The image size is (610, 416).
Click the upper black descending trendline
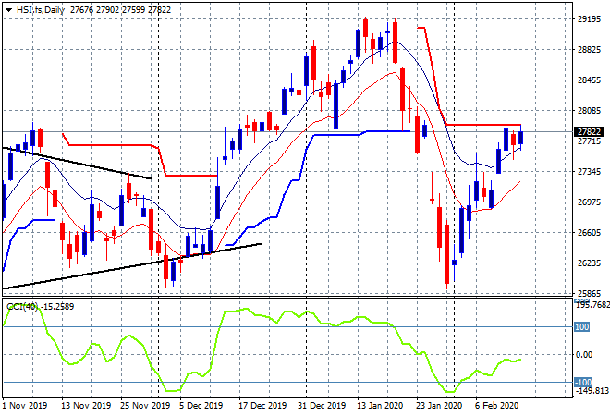coord(78,164)
